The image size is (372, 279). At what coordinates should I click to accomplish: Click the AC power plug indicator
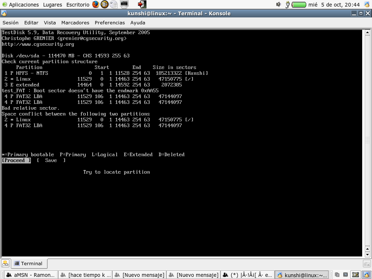pos(288,4)
